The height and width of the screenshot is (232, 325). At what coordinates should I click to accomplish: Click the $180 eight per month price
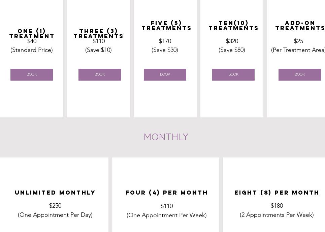tap(277, 206)
